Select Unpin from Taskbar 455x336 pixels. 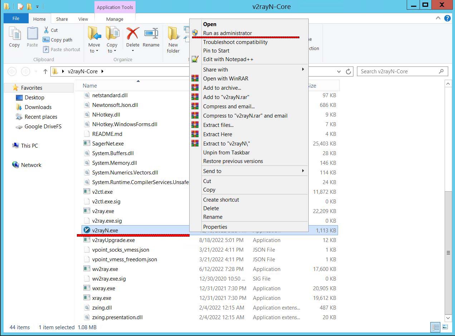tap(226, 152)
